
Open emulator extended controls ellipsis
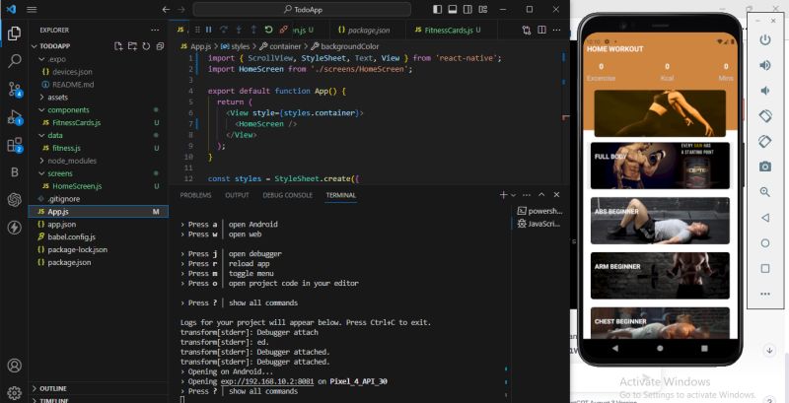coord(765,294)
